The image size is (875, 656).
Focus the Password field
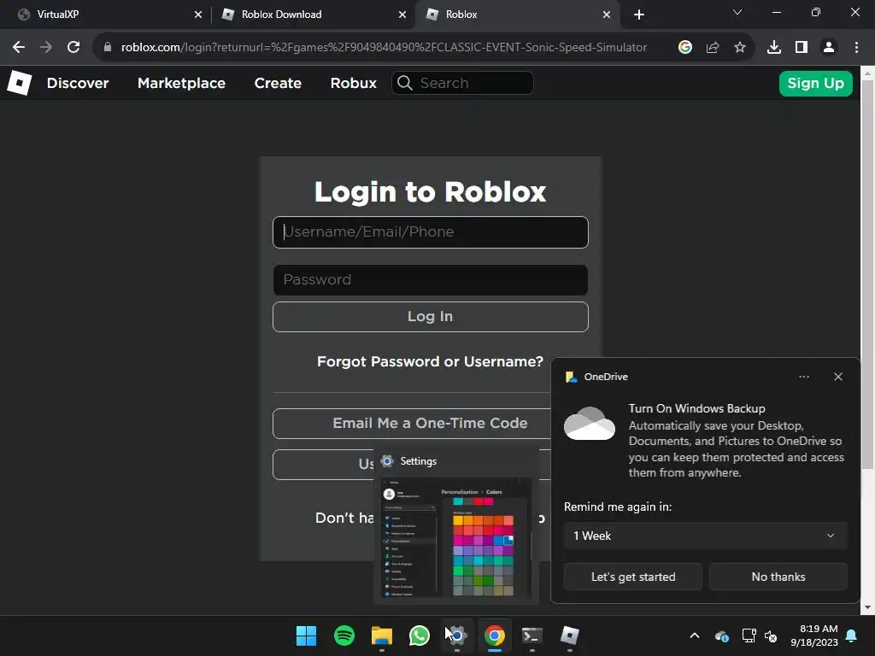431,280
